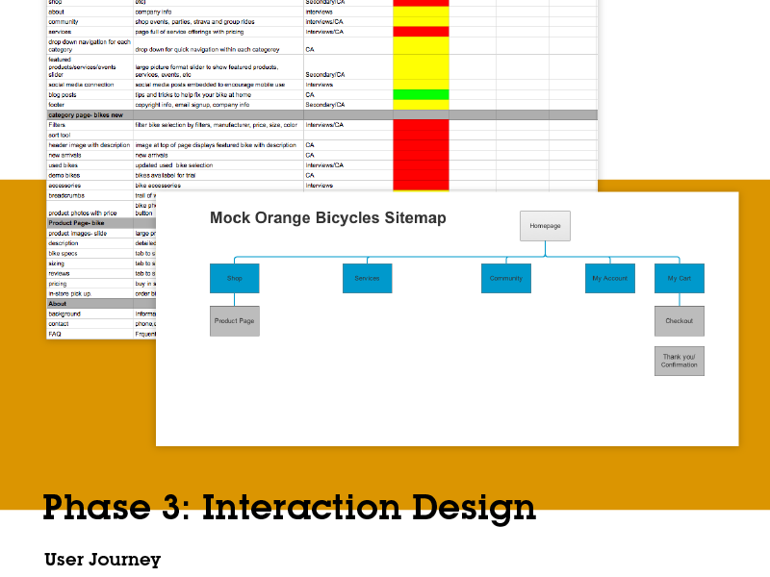Click the Community box in the sitemap
770x577 pixels.
[x=506, y=278]
